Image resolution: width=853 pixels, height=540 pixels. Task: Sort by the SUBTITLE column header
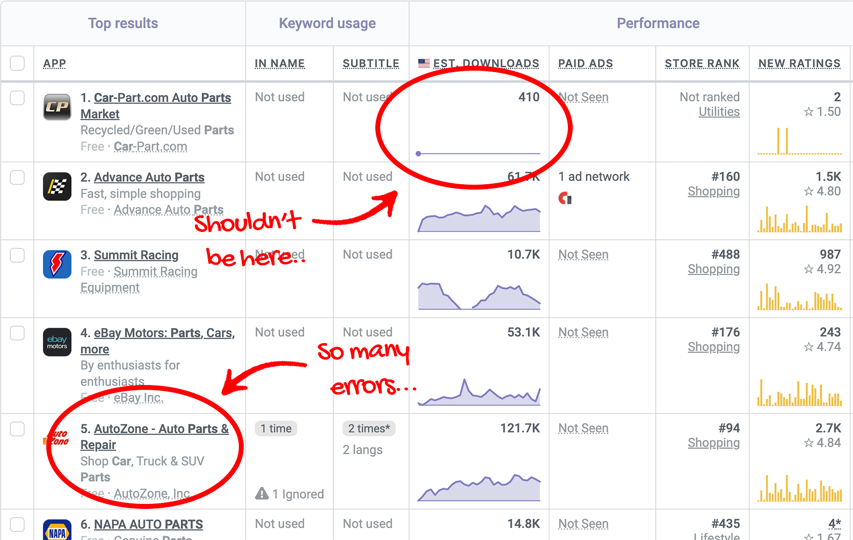coord(371,63)
